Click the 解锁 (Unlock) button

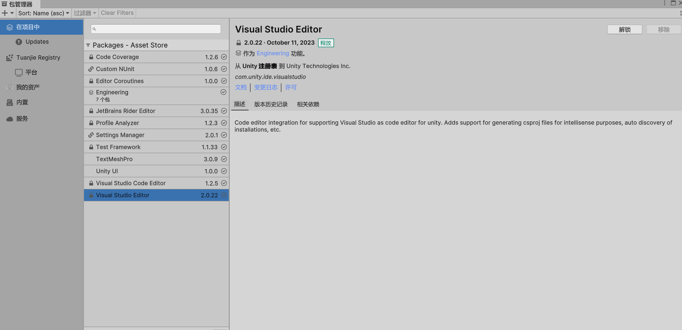pyautogui.click(x=624, y=29)
